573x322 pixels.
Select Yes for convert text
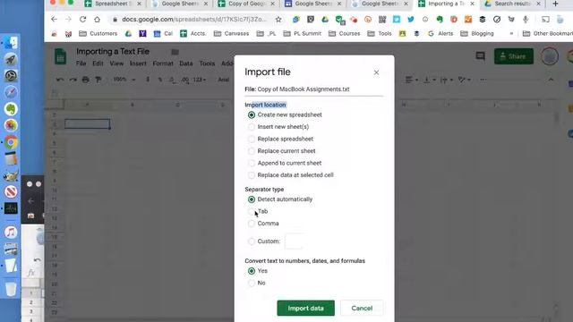(x=252, y=271)
